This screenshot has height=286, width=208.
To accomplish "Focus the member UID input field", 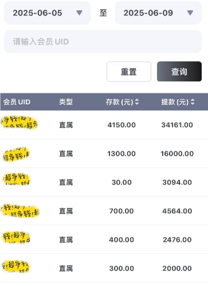I will [103, 42].
